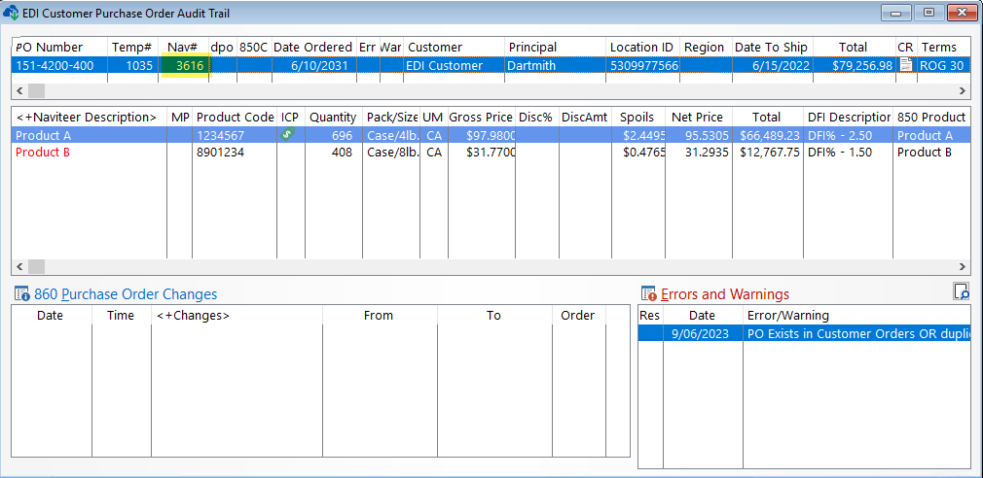This screenshot has height=478, width=983.
Task: Click the DFI% - 2.50 cell
Action: 839,135
